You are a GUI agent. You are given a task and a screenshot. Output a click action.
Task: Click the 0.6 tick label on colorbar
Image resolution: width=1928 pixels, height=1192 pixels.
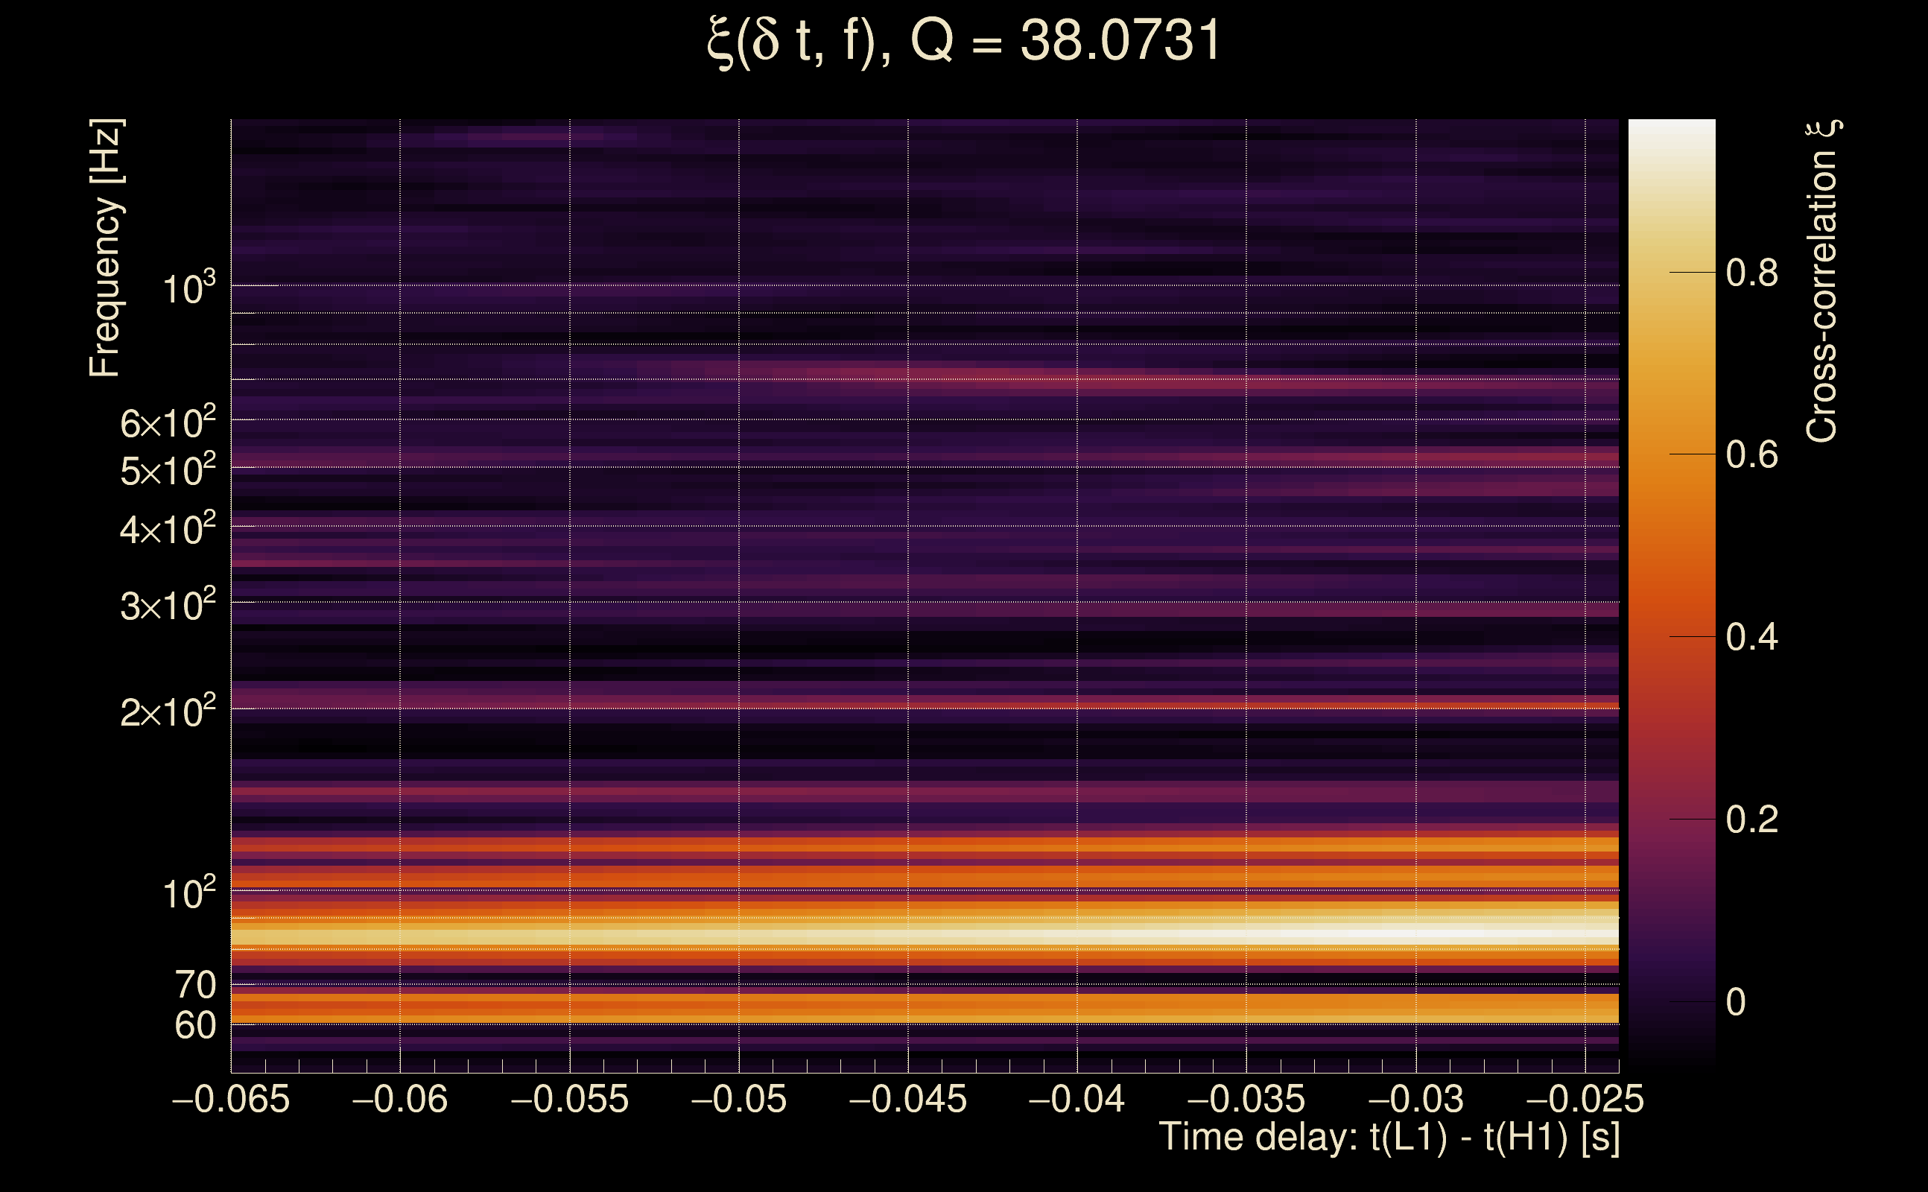[x=1751, y=455]
